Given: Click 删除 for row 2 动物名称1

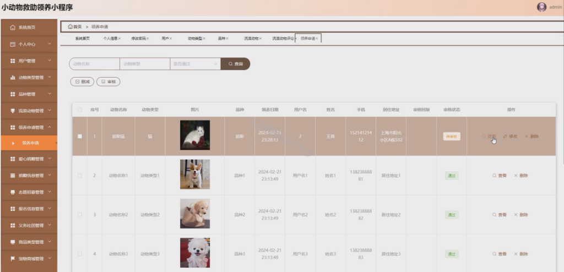Looking at the screenshot, I should point(521,176).
